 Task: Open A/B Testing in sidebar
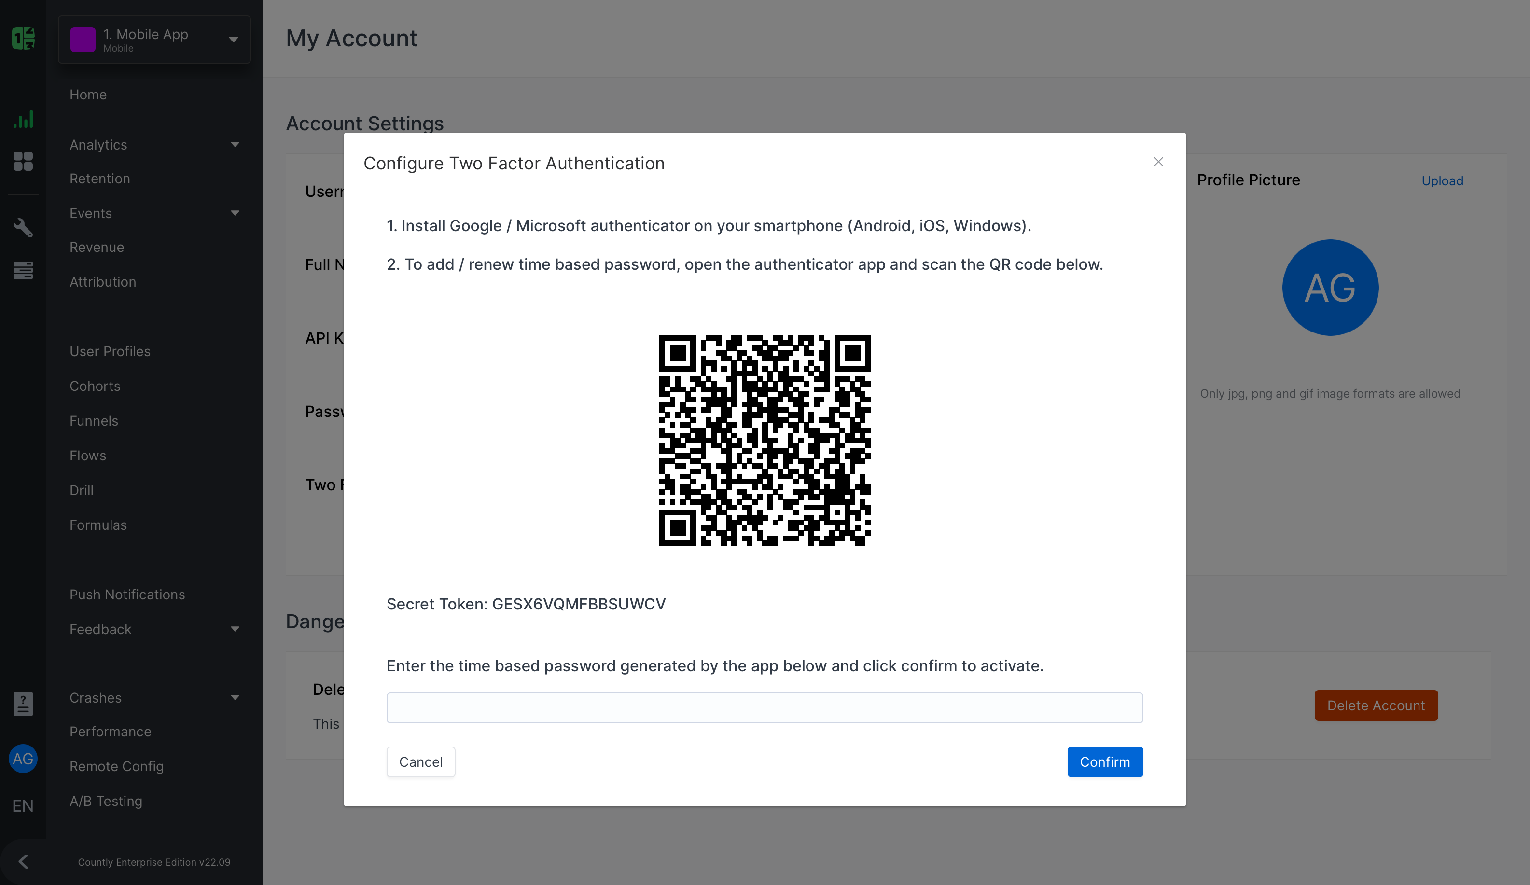click(x=106, y=801)
